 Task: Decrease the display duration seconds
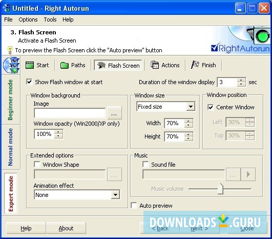click(x=241, y=84)
